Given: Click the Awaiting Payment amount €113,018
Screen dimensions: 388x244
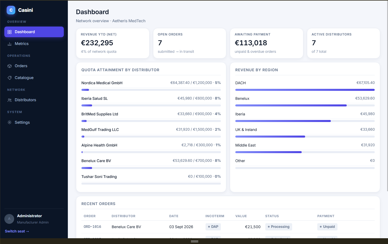Looking at the screenshot, I should coord(251,43).
